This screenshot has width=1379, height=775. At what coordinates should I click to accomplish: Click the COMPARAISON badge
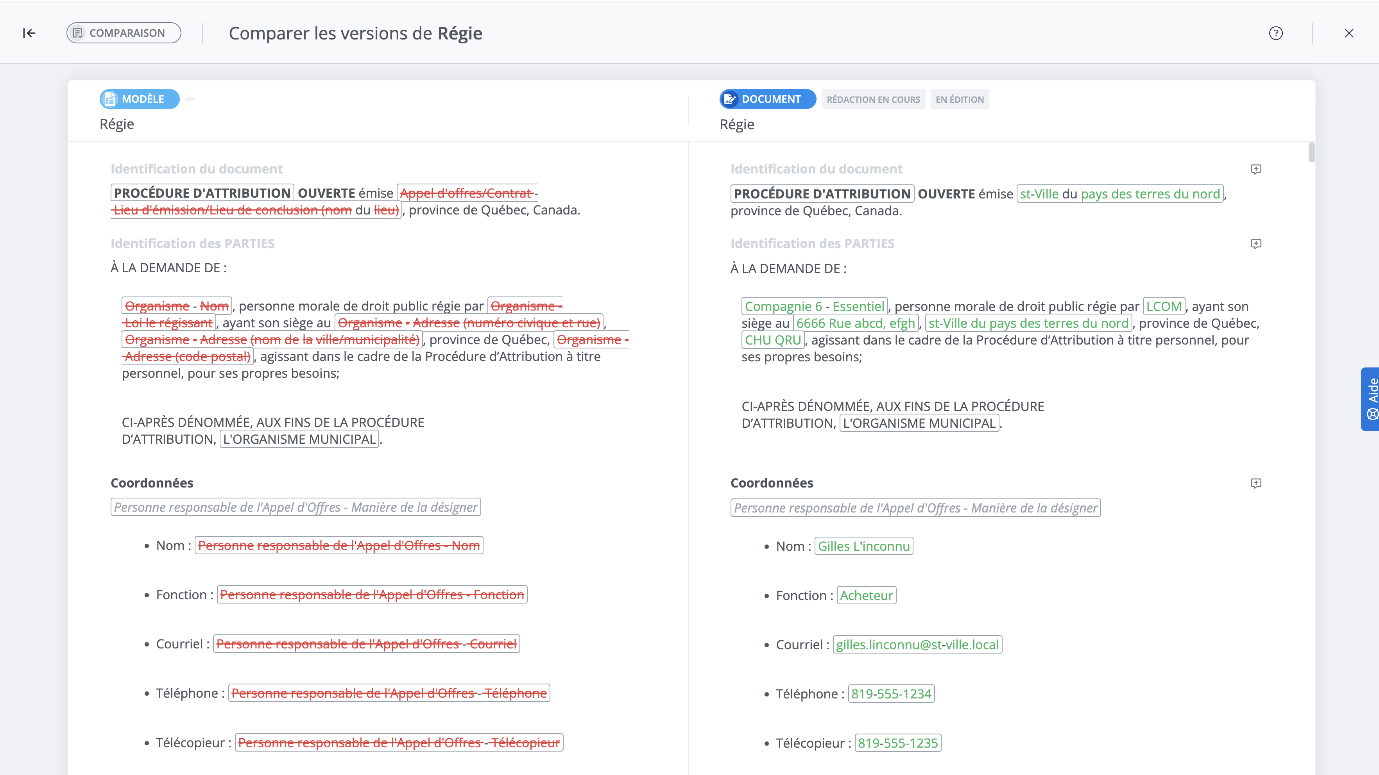pos(124,33)
